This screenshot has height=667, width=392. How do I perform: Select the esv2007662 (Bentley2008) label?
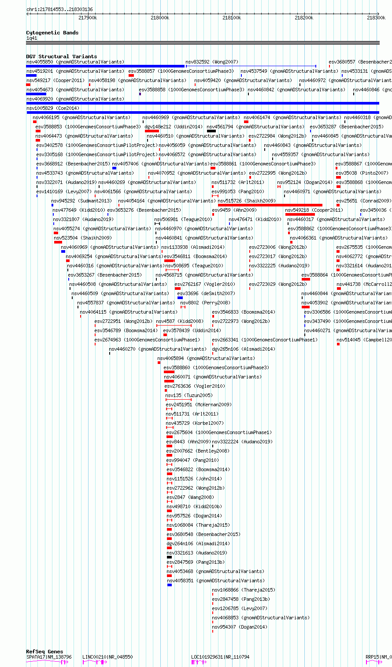pos(198,451)
